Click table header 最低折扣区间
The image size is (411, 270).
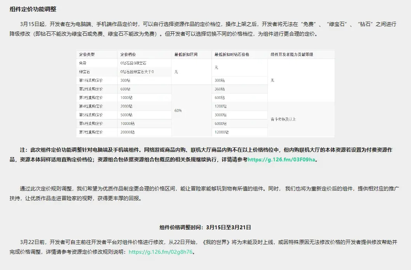186,54
